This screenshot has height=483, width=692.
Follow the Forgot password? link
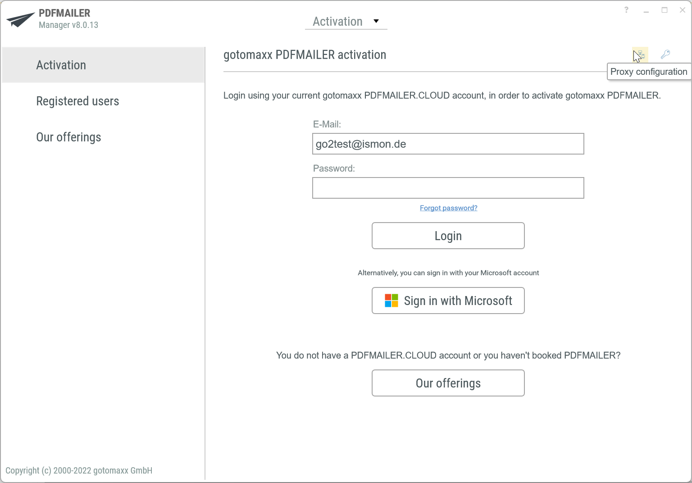click(448, 208)
